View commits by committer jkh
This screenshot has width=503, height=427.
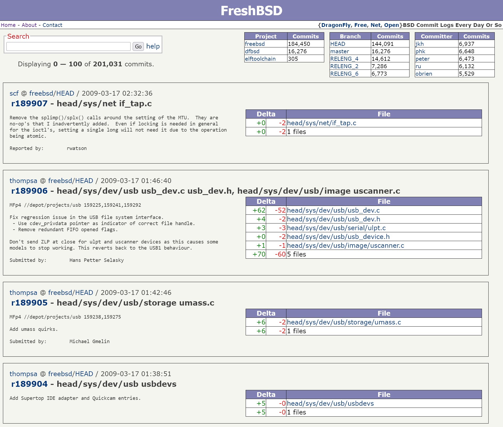pyautogui.click(x=419, y=44)
